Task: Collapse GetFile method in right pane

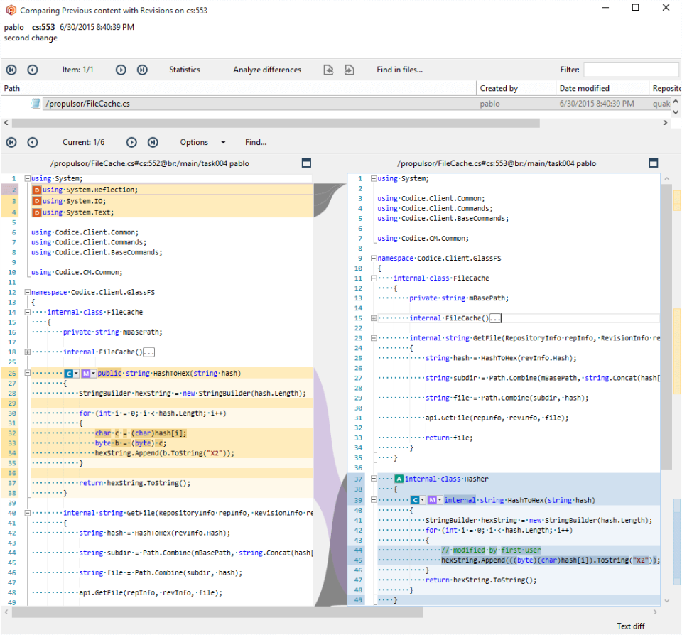Action: click(374, 338)
